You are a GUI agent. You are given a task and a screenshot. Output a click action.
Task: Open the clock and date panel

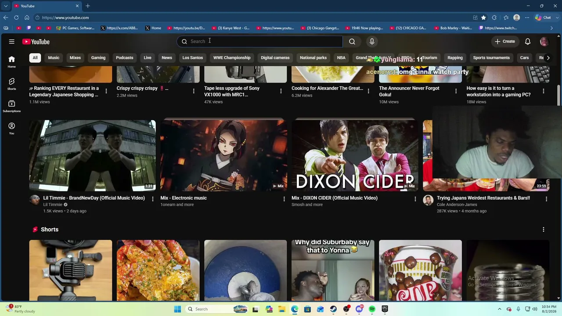point(549,309)
